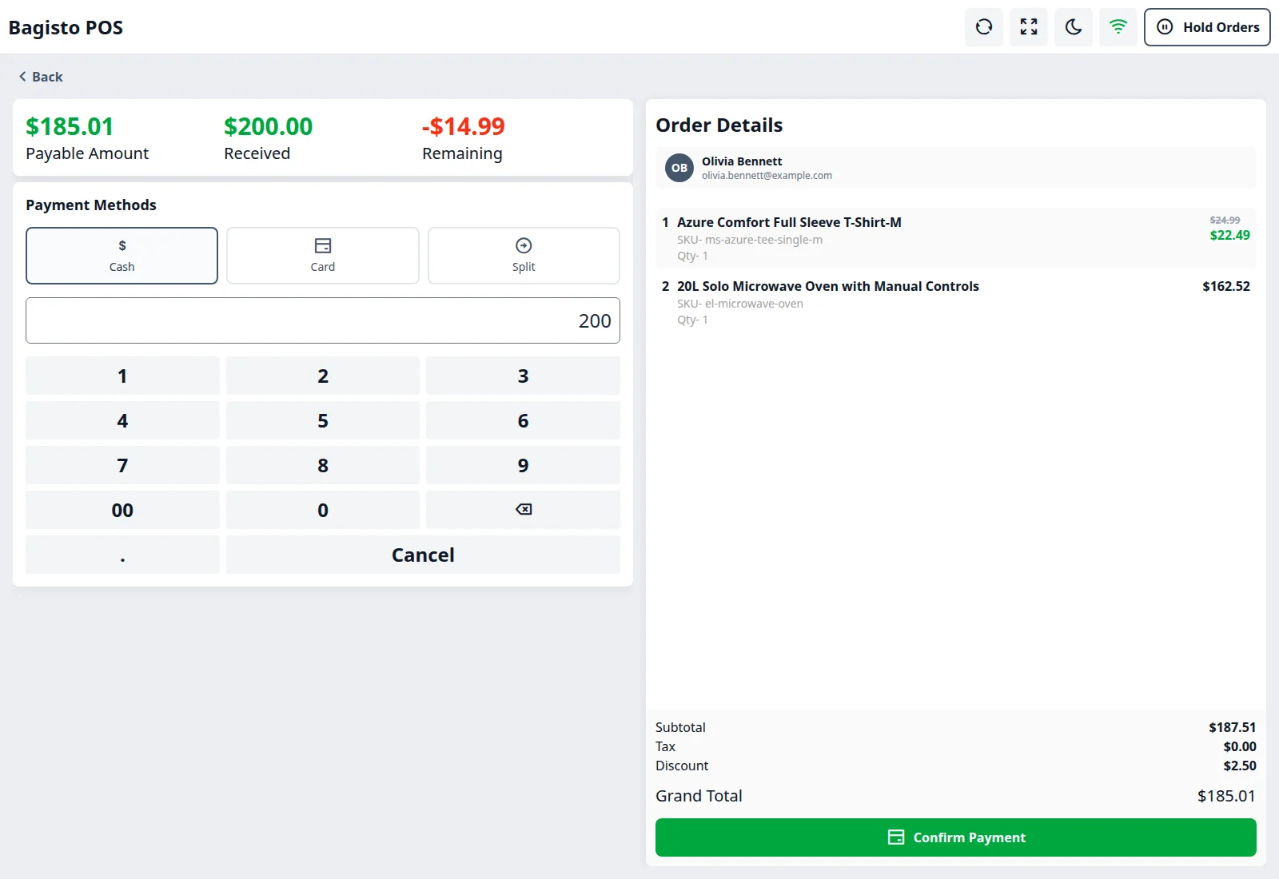This screenshot has width=1279, height=879.
Task: Click the Bagisto POS title
Action: [x=66, y=27]
